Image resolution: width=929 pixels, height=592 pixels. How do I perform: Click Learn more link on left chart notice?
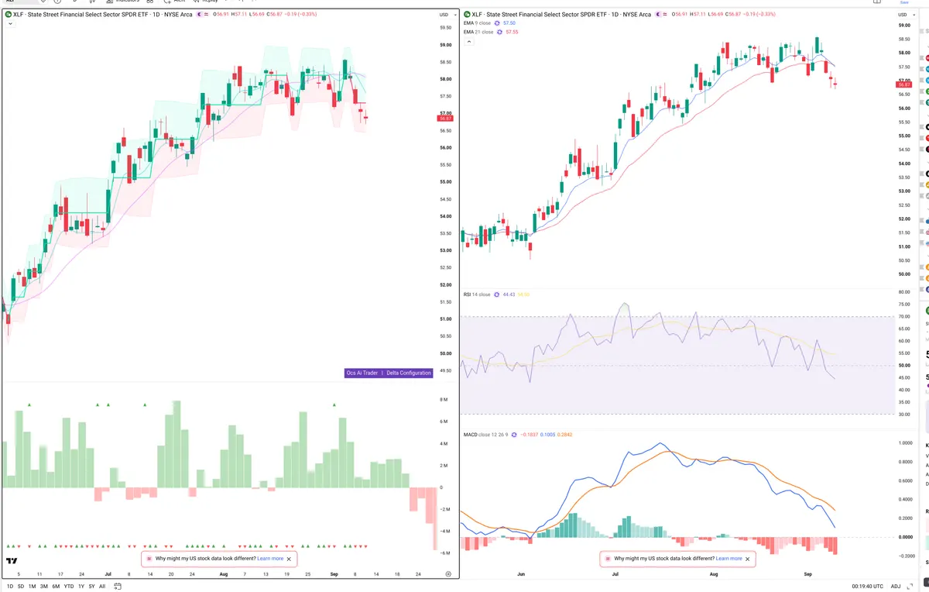click(x=270, y=559)
